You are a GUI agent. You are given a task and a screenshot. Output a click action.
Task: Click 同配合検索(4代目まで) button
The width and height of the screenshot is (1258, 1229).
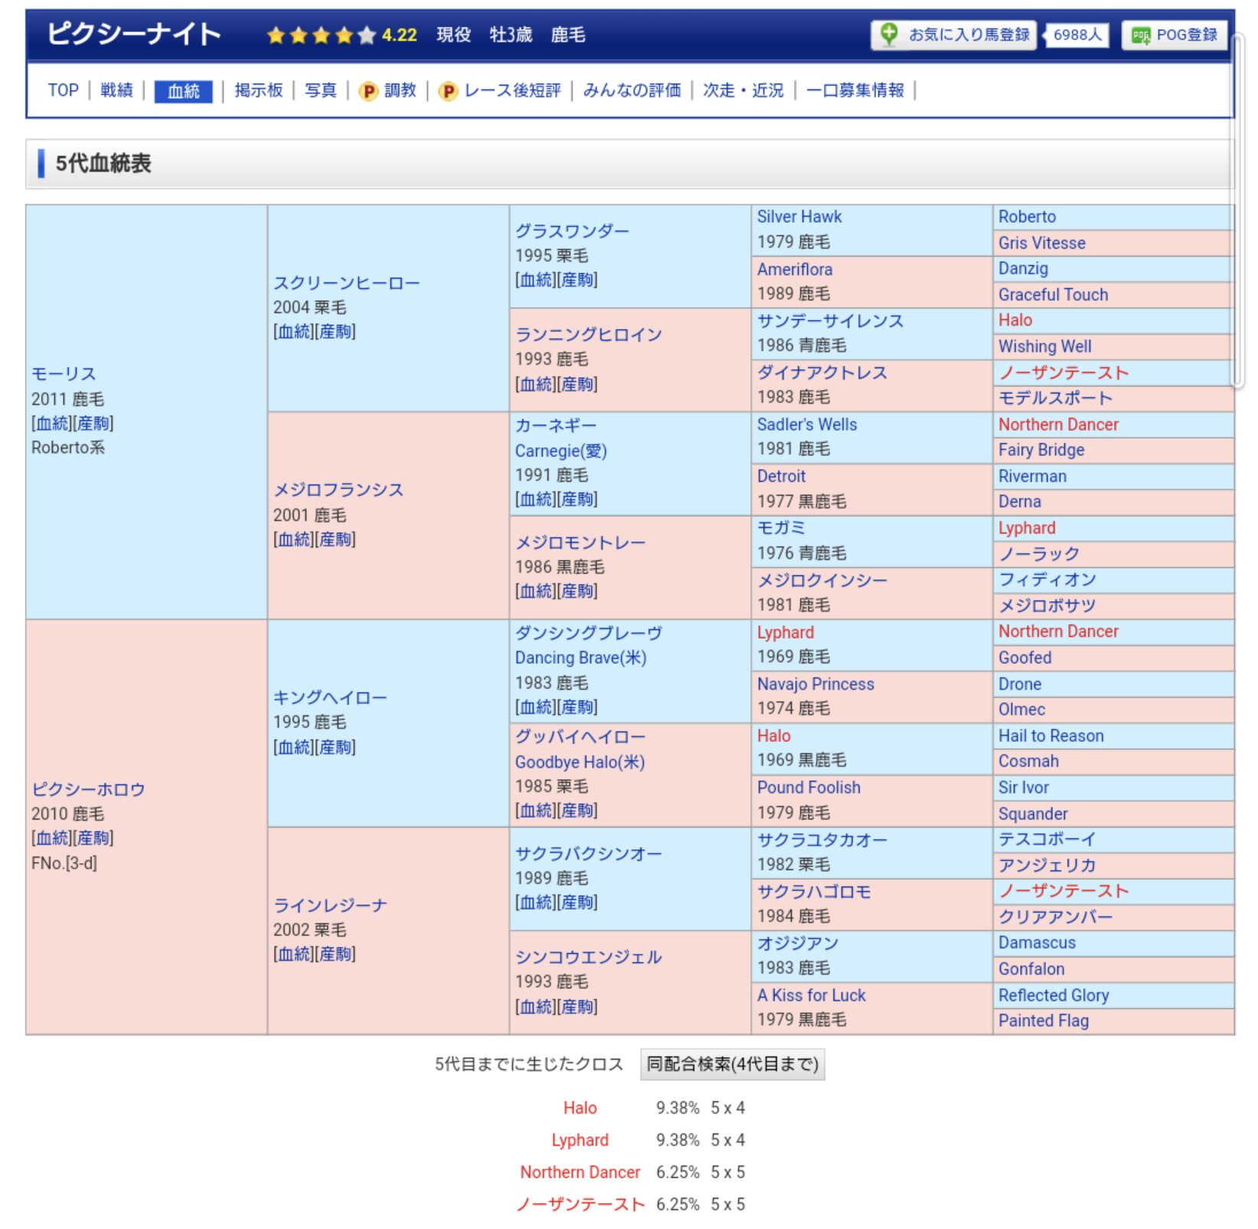coord(732,1064)
